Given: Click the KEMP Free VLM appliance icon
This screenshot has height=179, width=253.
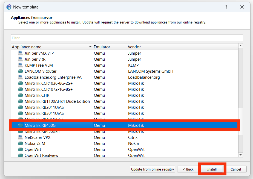Looking at the screenshot, I should click(x=21, y=65).
